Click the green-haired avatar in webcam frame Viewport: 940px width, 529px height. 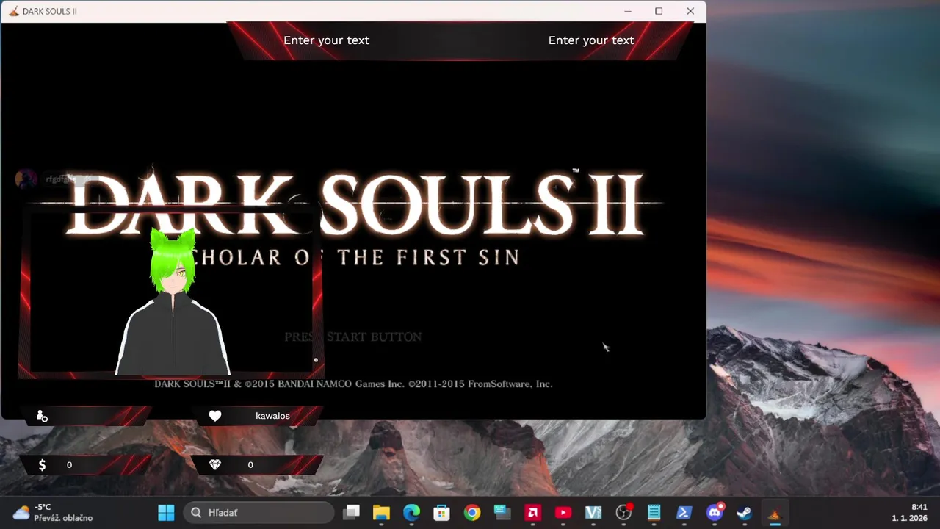tap(173, 301)
